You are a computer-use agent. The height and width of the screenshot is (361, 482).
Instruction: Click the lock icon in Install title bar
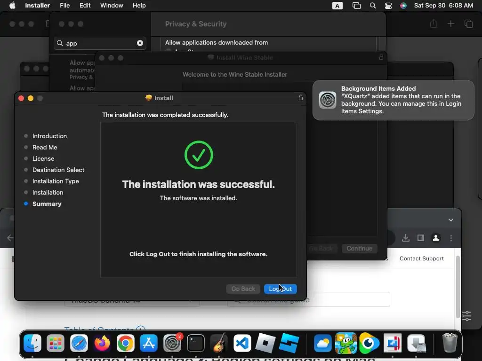click(x=301, y=98)
